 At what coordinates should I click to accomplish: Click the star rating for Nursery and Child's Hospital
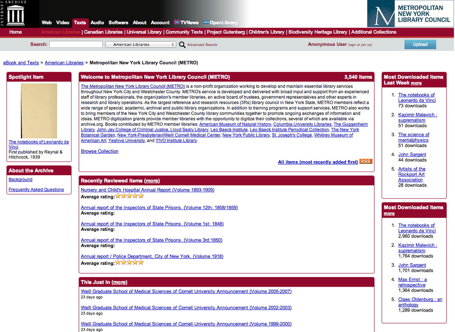(x=129, y=196)
